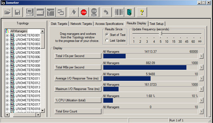
Task: Expand LRIOMETERD001 tree node
Action: [7, 36]
